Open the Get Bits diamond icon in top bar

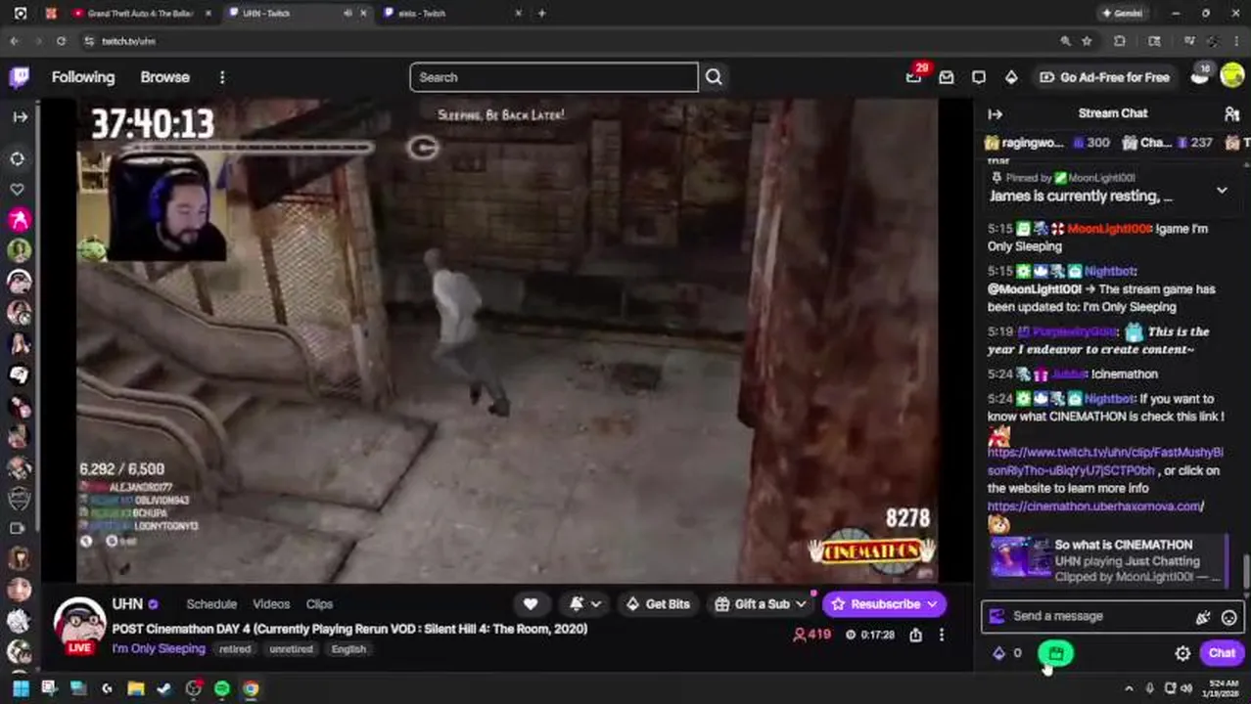pyautogui.click(x=1011, y=77)
